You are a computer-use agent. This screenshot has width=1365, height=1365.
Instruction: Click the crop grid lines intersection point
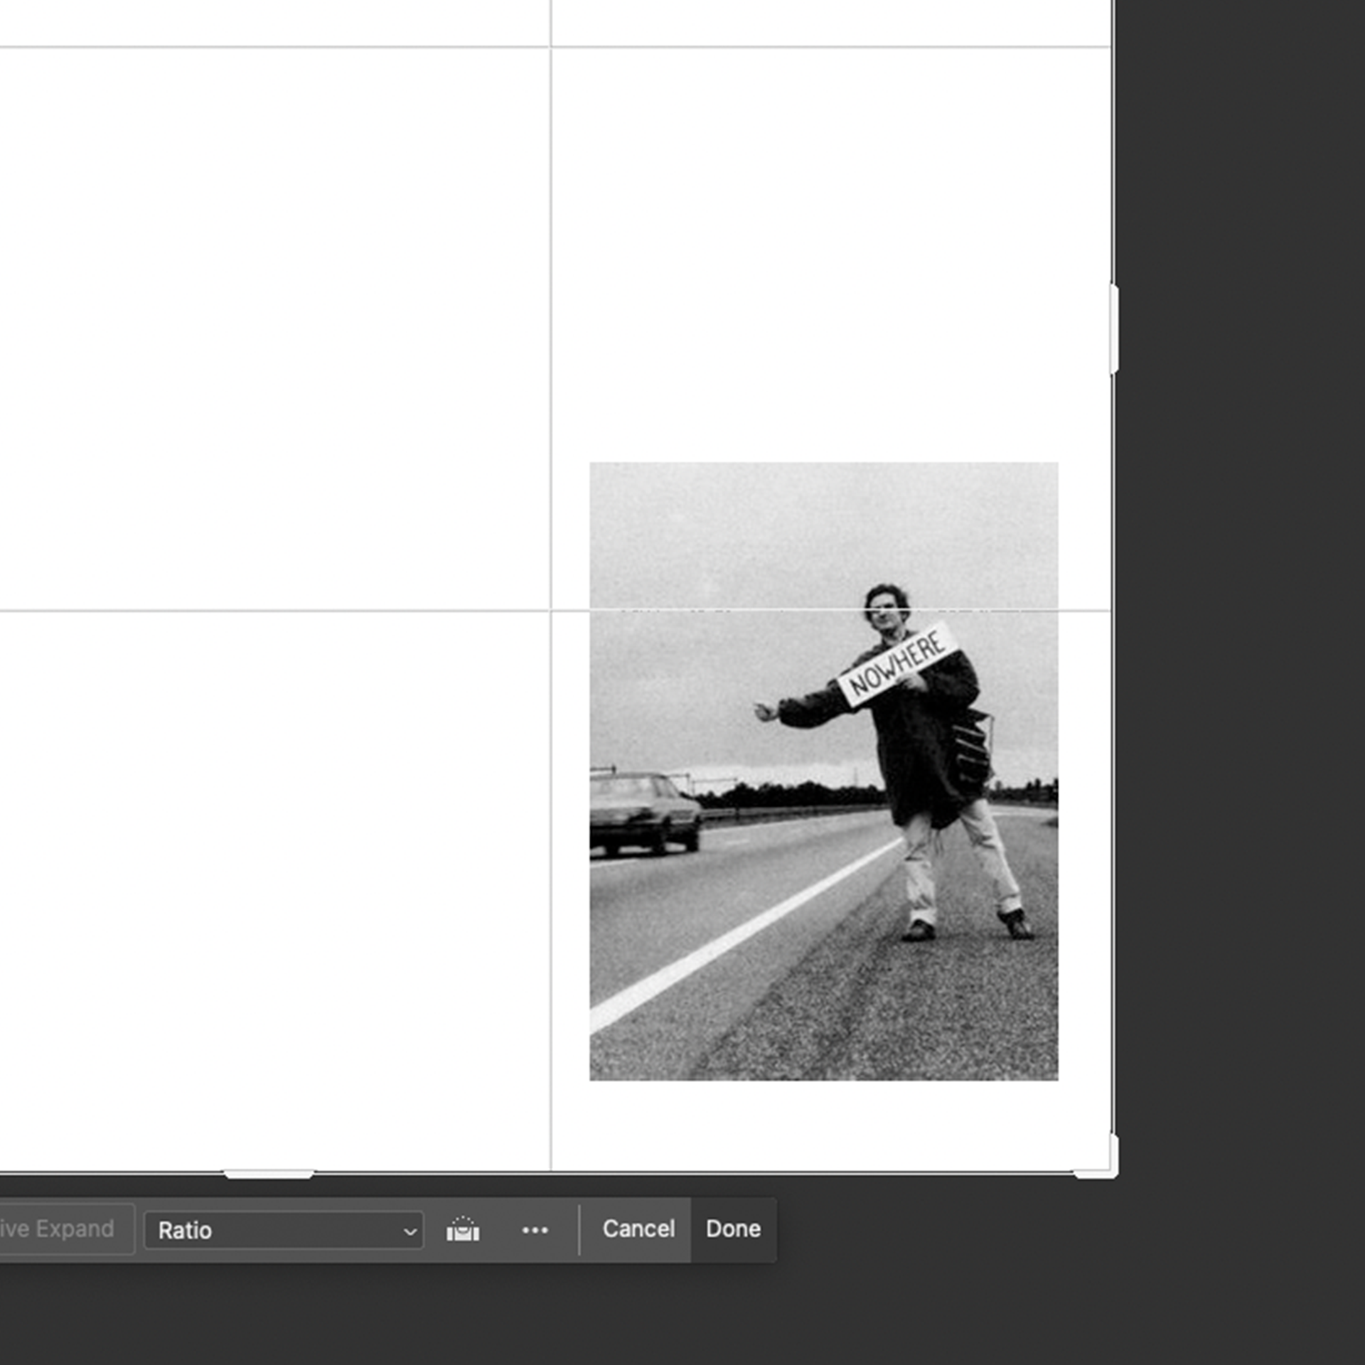tap(551, 610)
